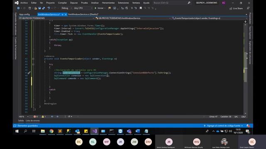Click the Save All toolbar icon
Screen dimensions: 266x149
[x=44, y=8]
